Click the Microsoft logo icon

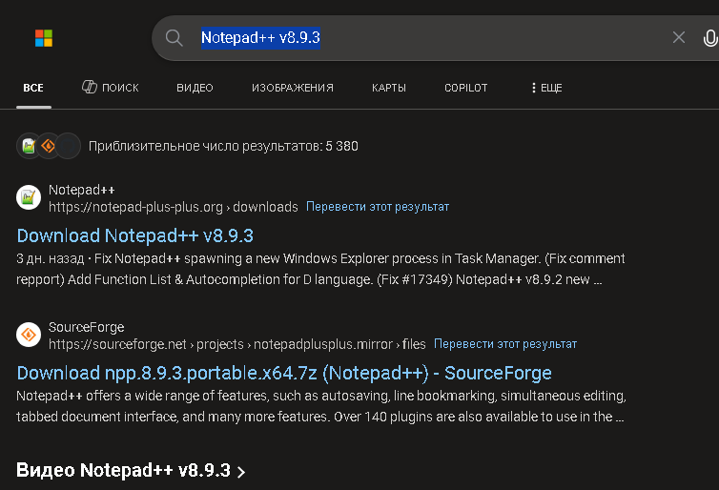tap(44, 38)
